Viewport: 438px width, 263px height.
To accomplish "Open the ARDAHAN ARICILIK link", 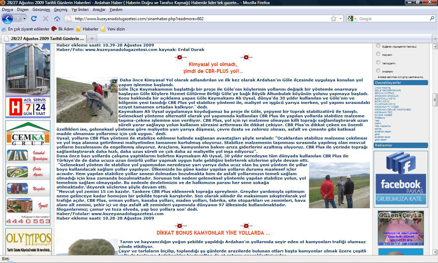I will pos(386,96).
